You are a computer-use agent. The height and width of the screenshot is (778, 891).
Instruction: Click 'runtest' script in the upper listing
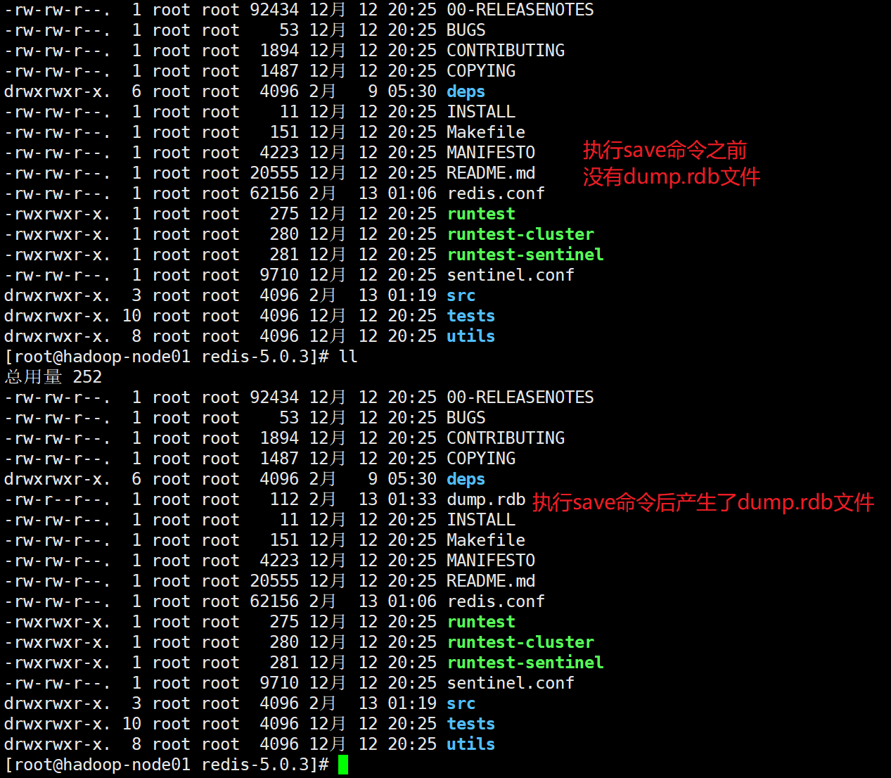point(481,214)
